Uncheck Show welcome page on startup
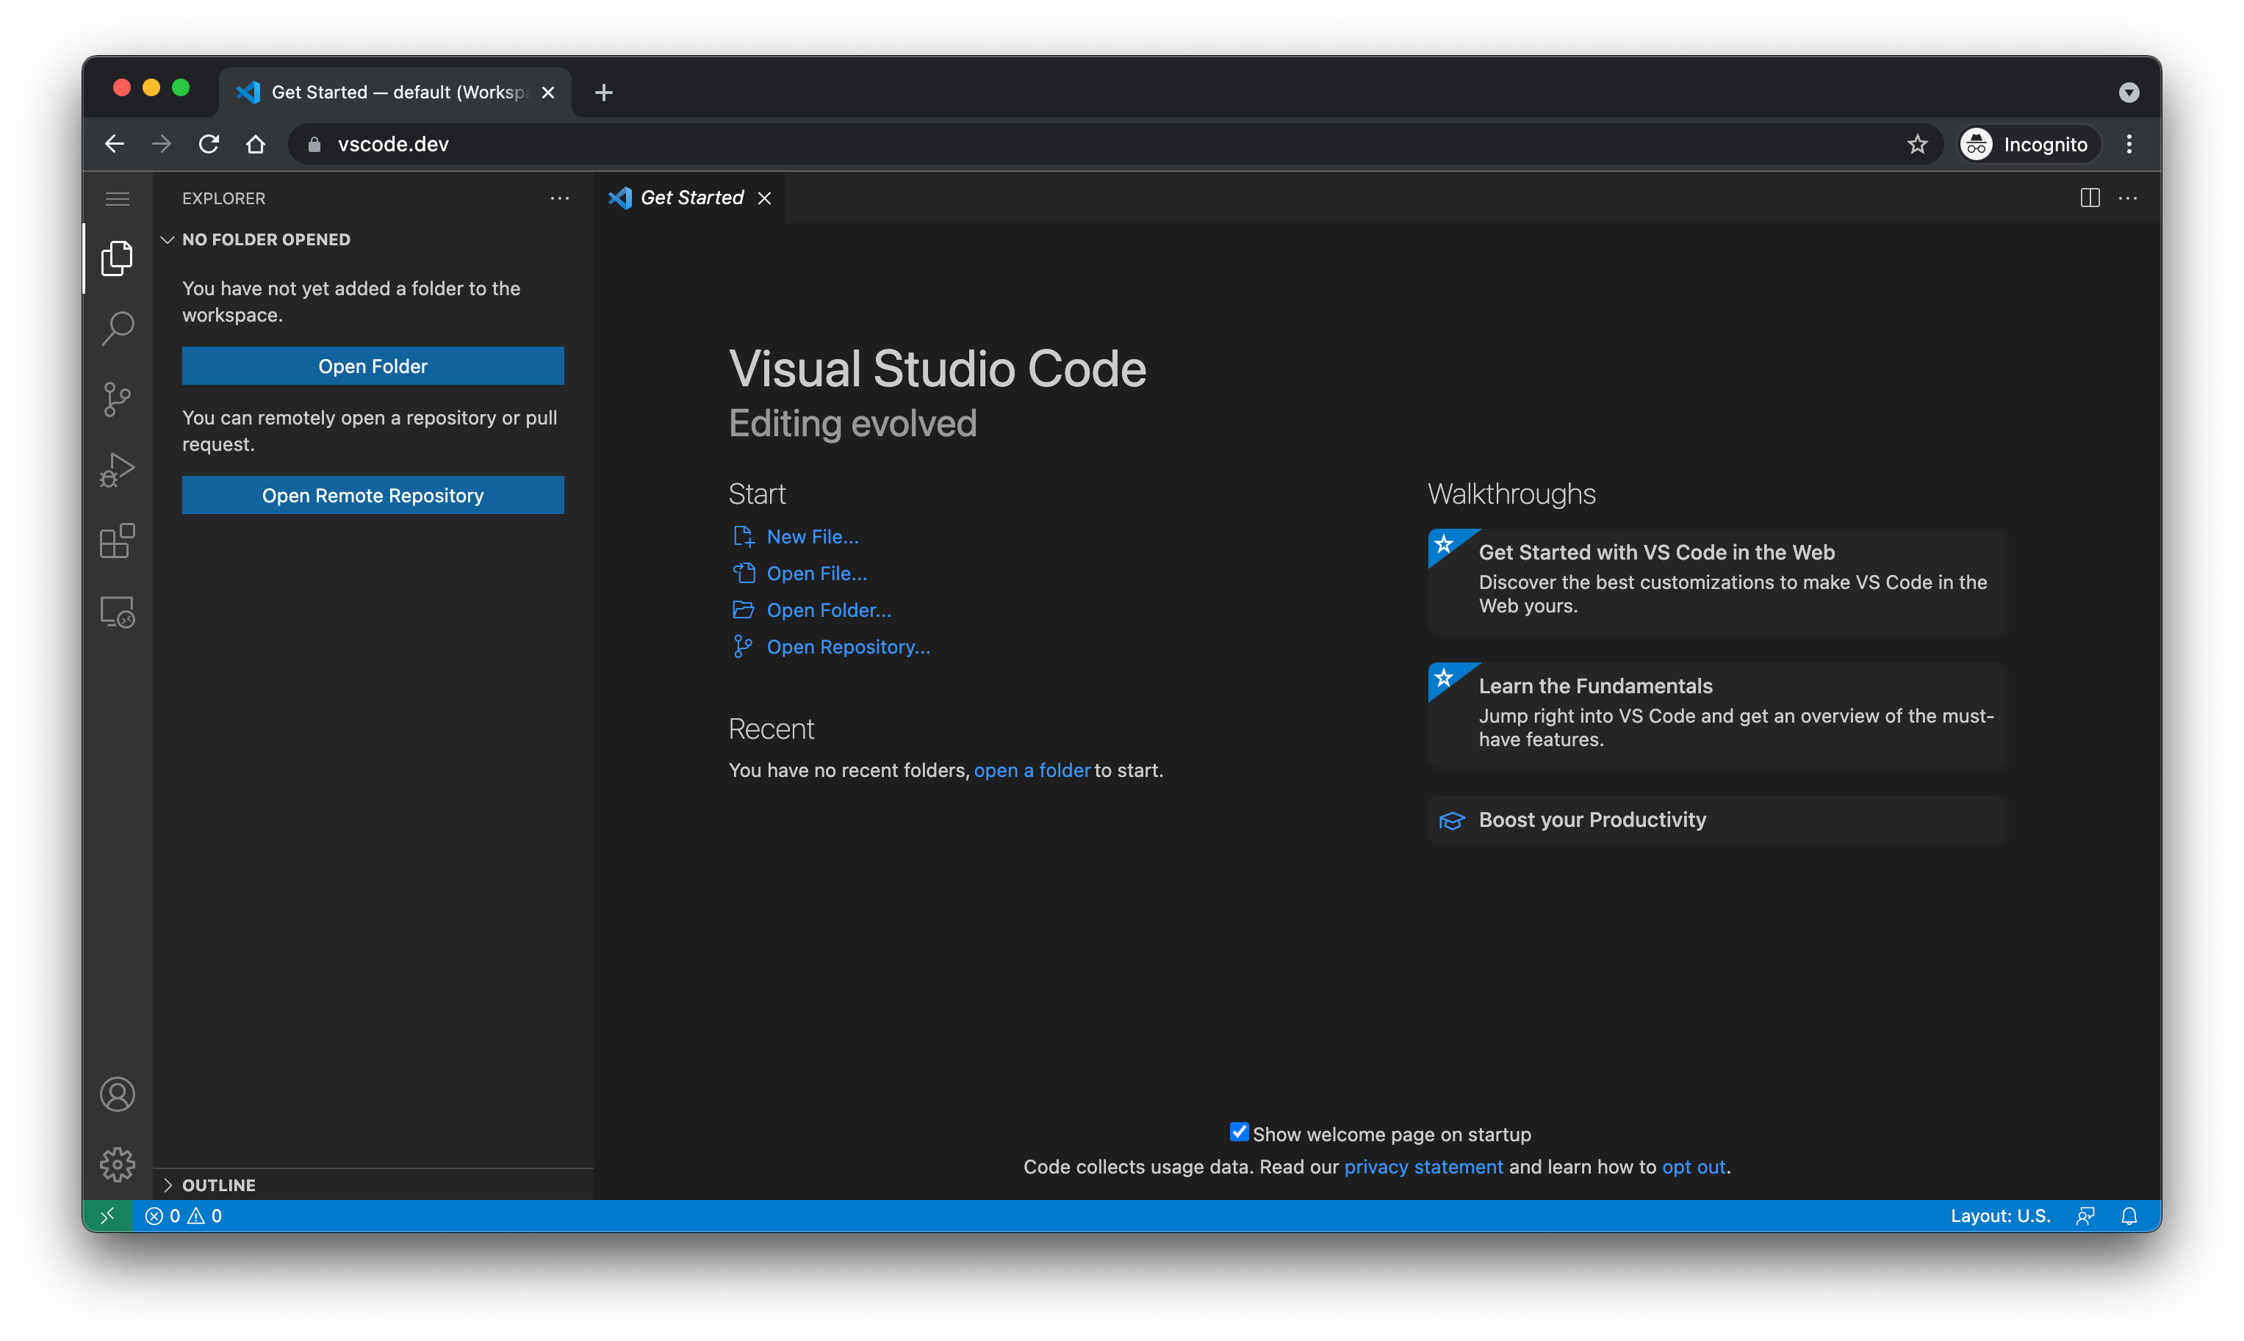2244x1341 pixels. tap(1239, 1132)
